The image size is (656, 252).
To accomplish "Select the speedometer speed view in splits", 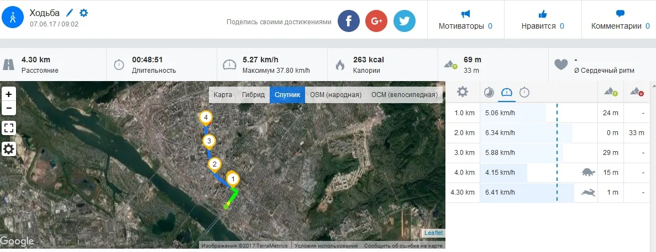I will coord(507,92).
